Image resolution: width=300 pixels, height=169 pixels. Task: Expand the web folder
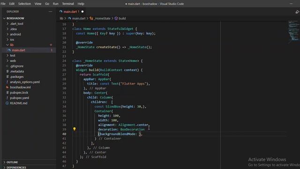pyautogui.click(x=13, y=61)
